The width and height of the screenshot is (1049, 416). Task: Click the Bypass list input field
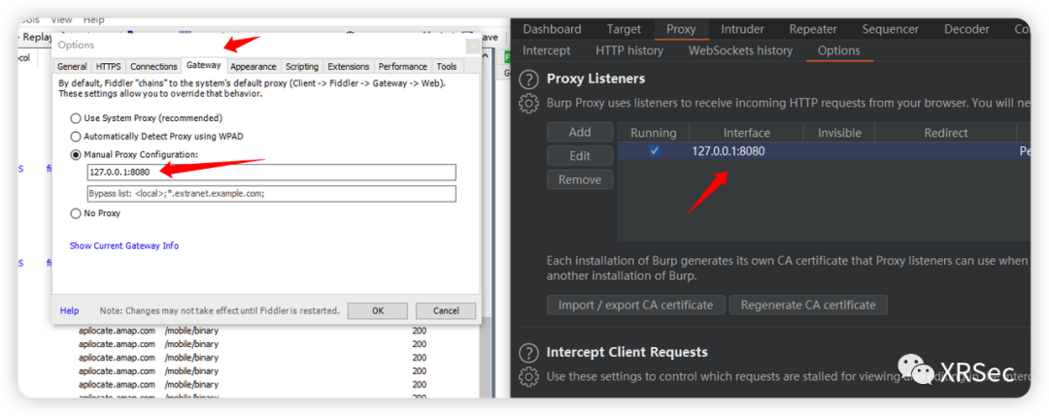[272, 194]
